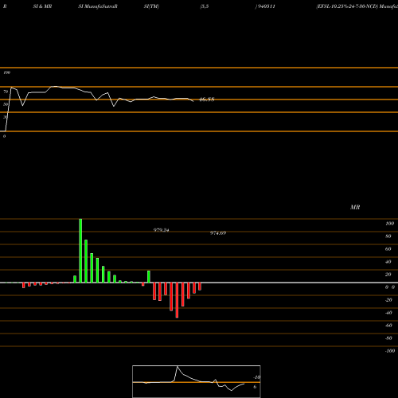Click the 80 label on the MR axis
Image resolution: width=398 pixels, height=398 pixels.
[x=388, y=236]
